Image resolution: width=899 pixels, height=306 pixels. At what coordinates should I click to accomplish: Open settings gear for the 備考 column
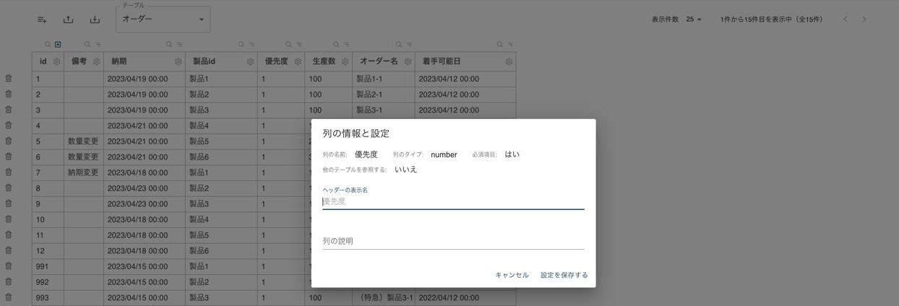[97, 62]
